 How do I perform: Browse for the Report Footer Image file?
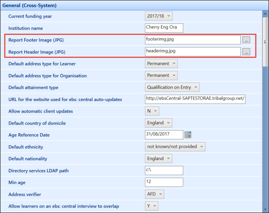click(x=246, y=40)
